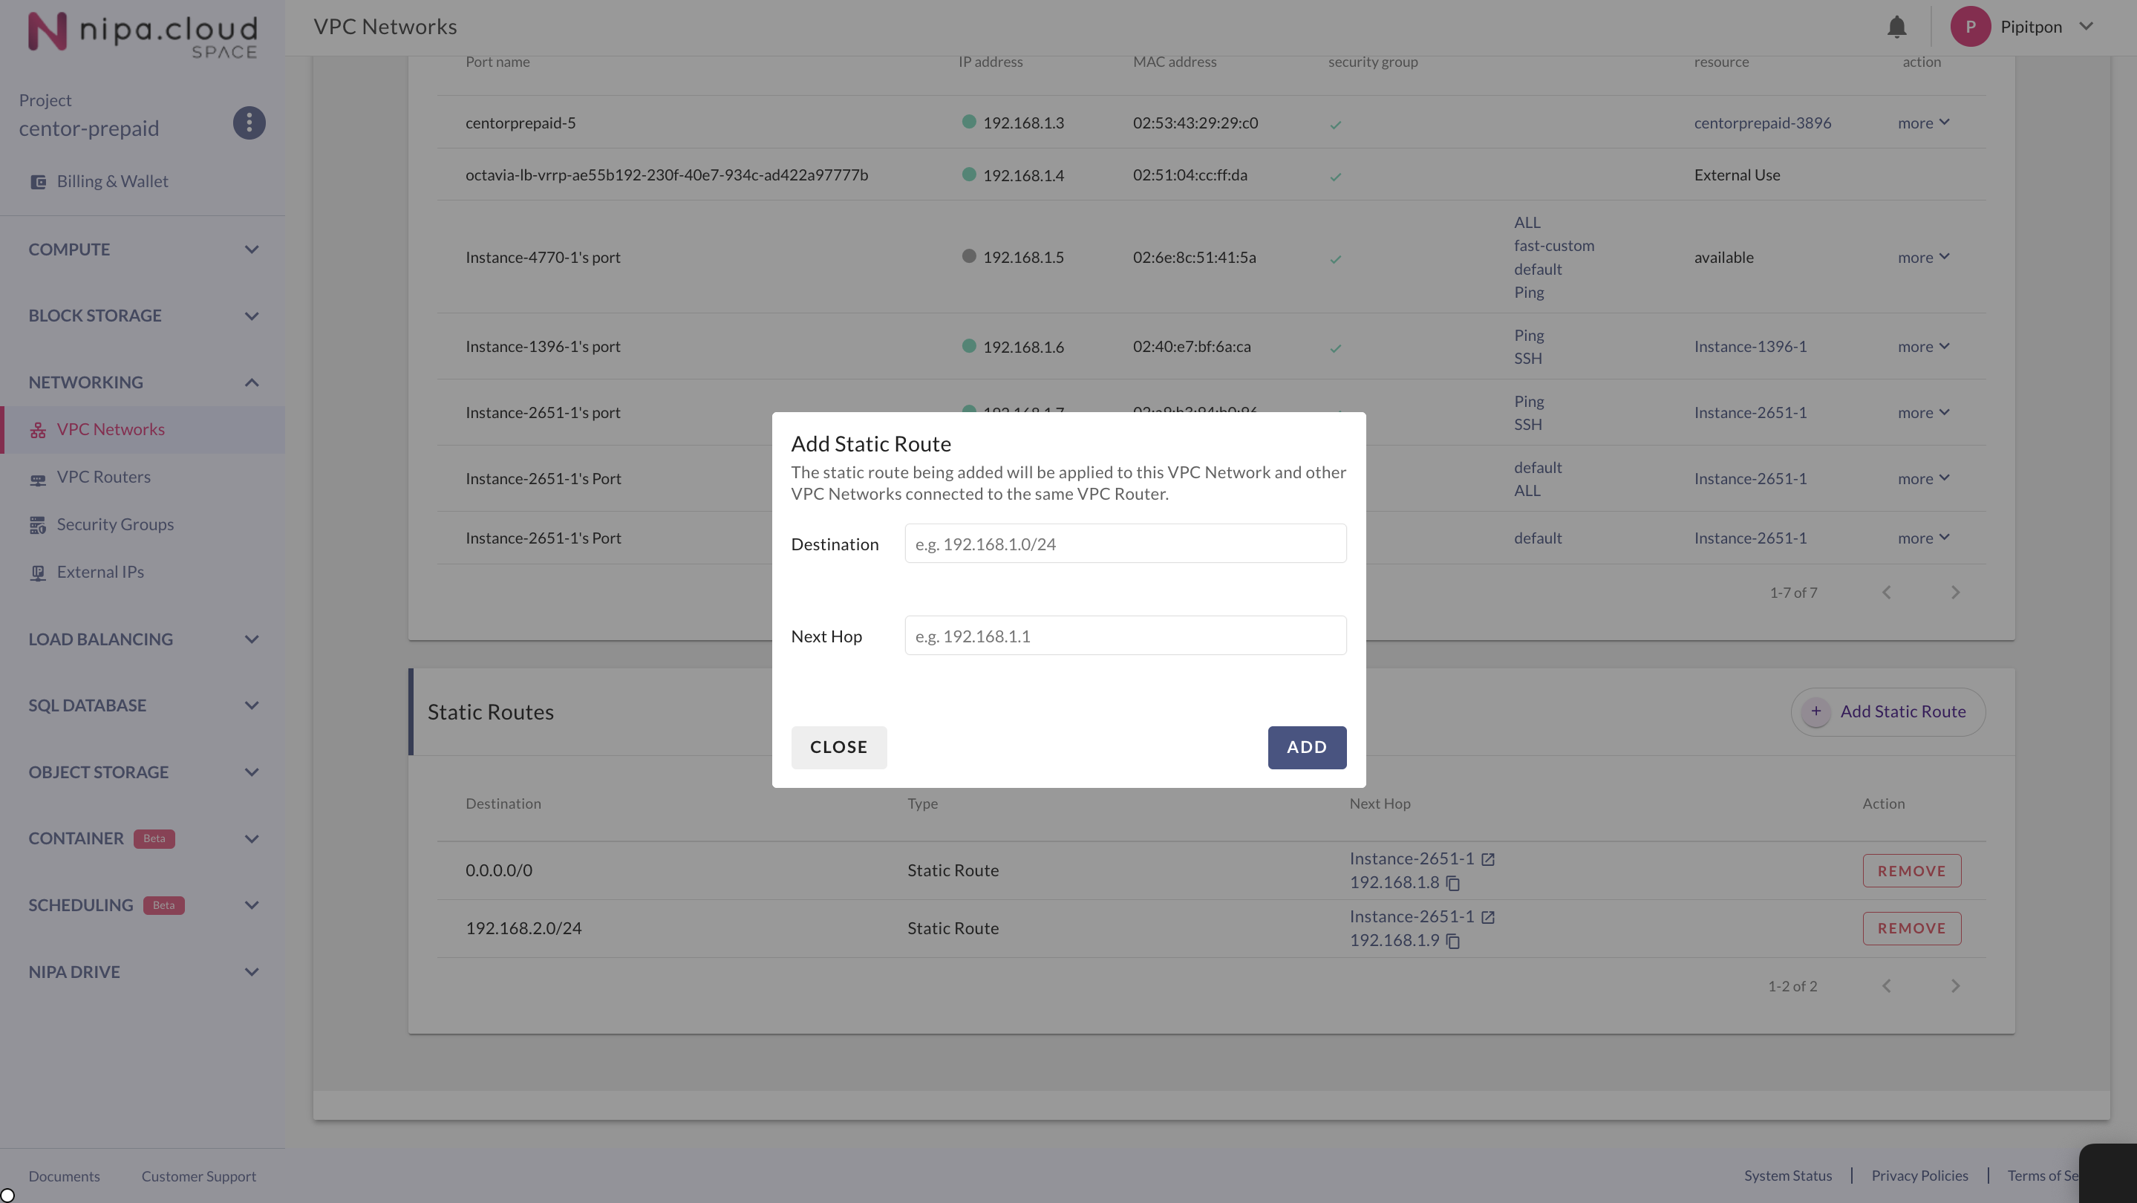Go to previous page of ports list

pyautogui.click(x=1887, y=593)
